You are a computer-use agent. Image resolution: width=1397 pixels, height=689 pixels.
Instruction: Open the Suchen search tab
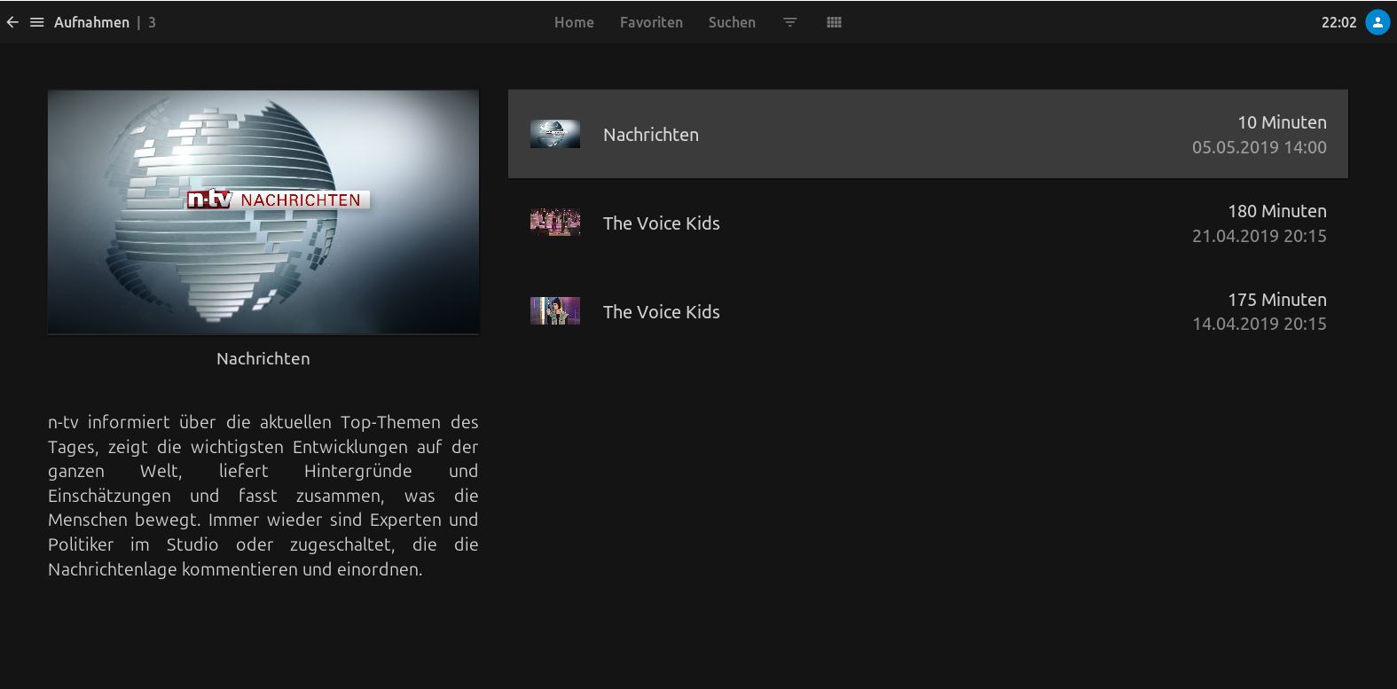pos(732,22)
